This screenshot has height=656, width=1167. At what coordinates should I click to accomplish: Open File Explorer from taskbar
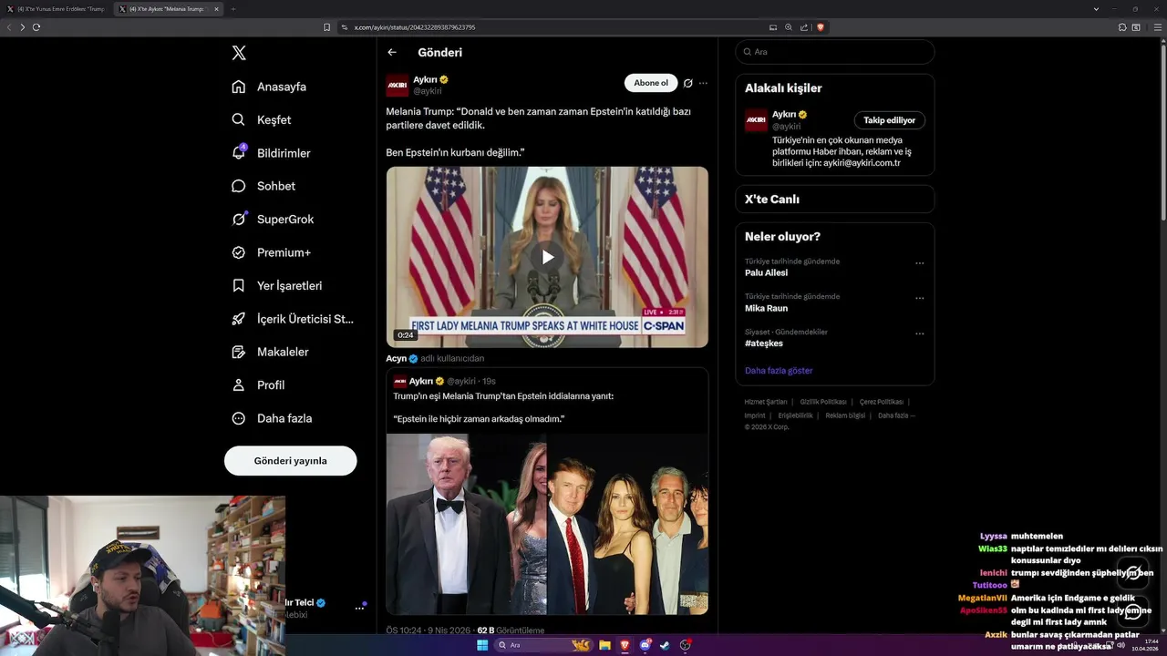tap(604, 645)
